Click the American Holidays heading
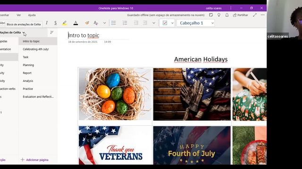Image resolution: width=302 pixels, height=169 pixels. 201,59
